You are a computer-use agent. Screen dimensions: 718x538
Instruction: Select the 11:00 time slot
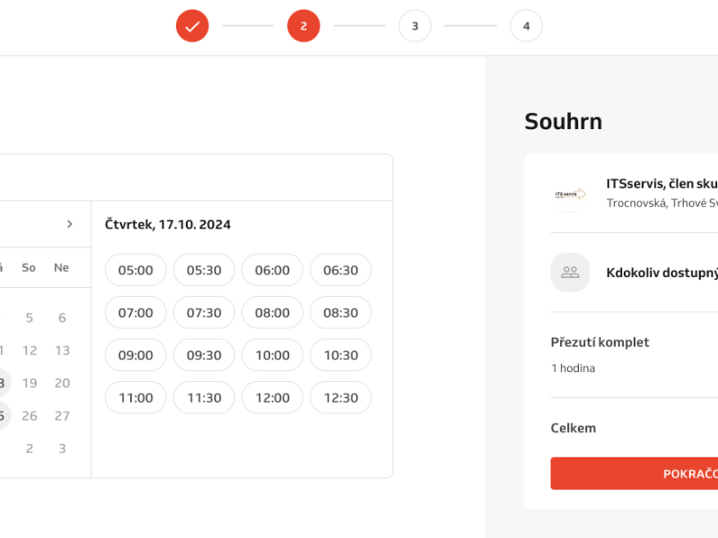(136, 398)
